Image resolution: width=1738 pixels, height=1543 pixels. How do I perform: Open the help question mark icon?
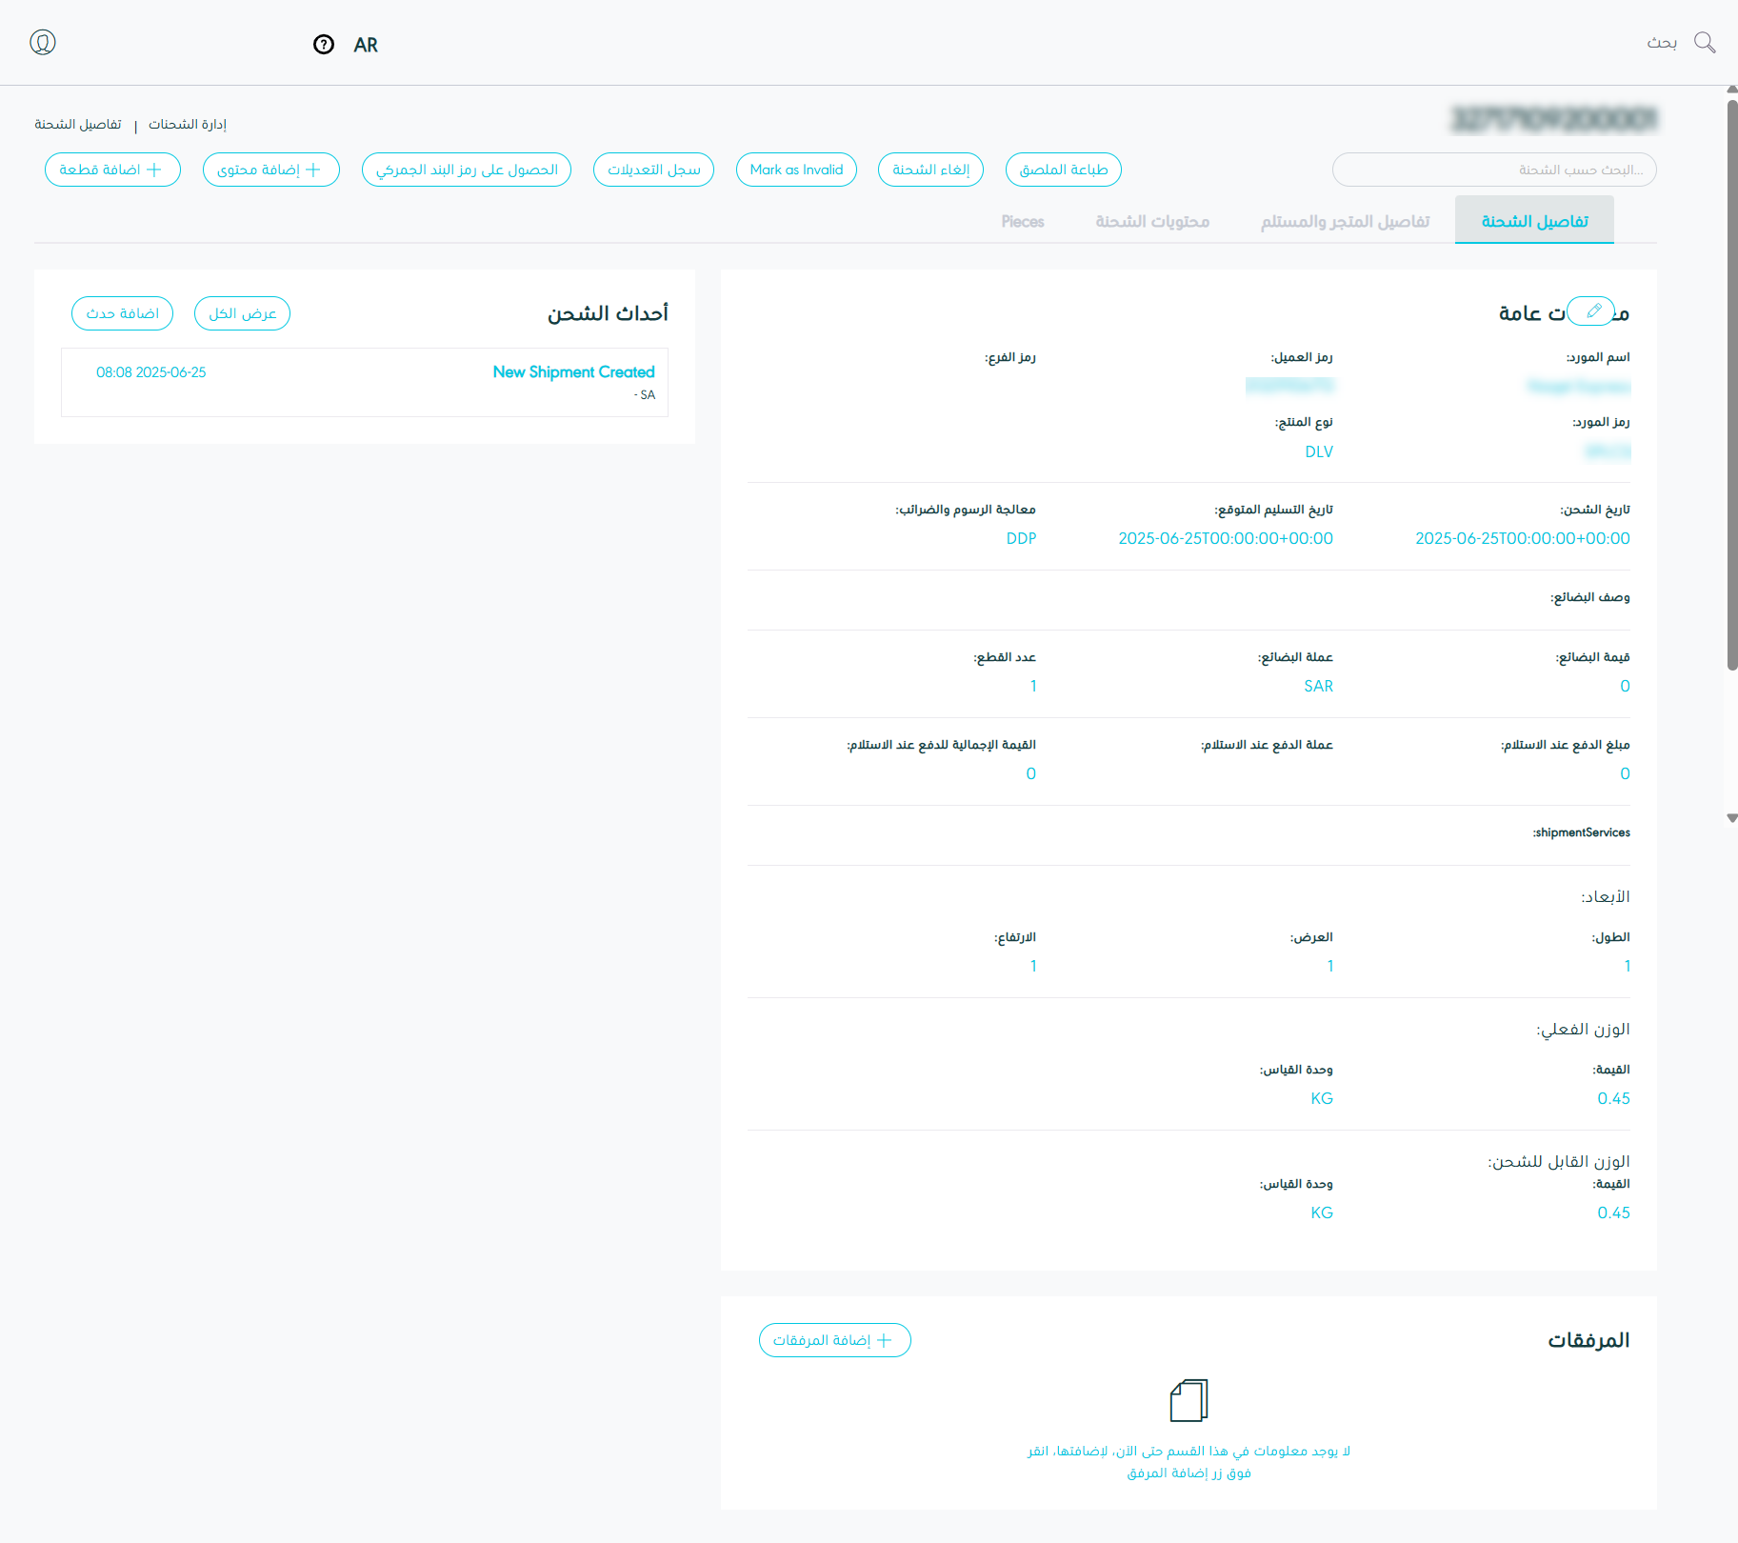click(x=324, y=45)
